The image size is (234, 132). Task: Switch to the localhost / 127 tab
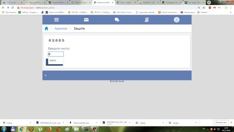(149, 3)
